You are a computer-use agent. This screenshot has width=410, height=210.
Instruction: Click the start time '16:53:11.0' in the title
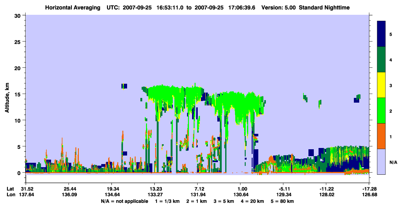170,8
